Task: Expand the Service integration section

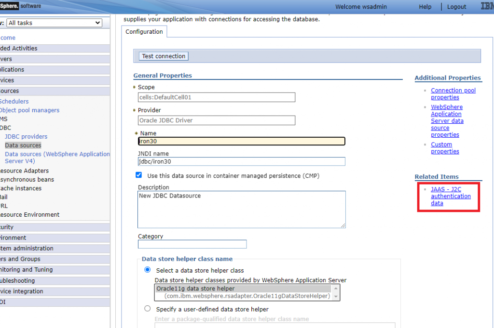Action: click(x=55, y=291)
